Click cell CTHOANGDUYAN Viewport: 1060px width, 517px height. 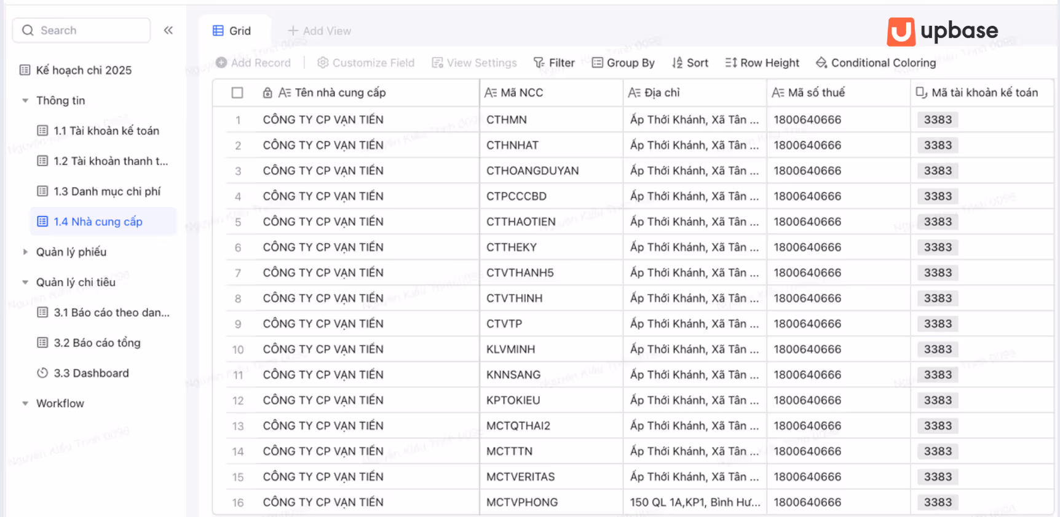[x=552, y=170]
